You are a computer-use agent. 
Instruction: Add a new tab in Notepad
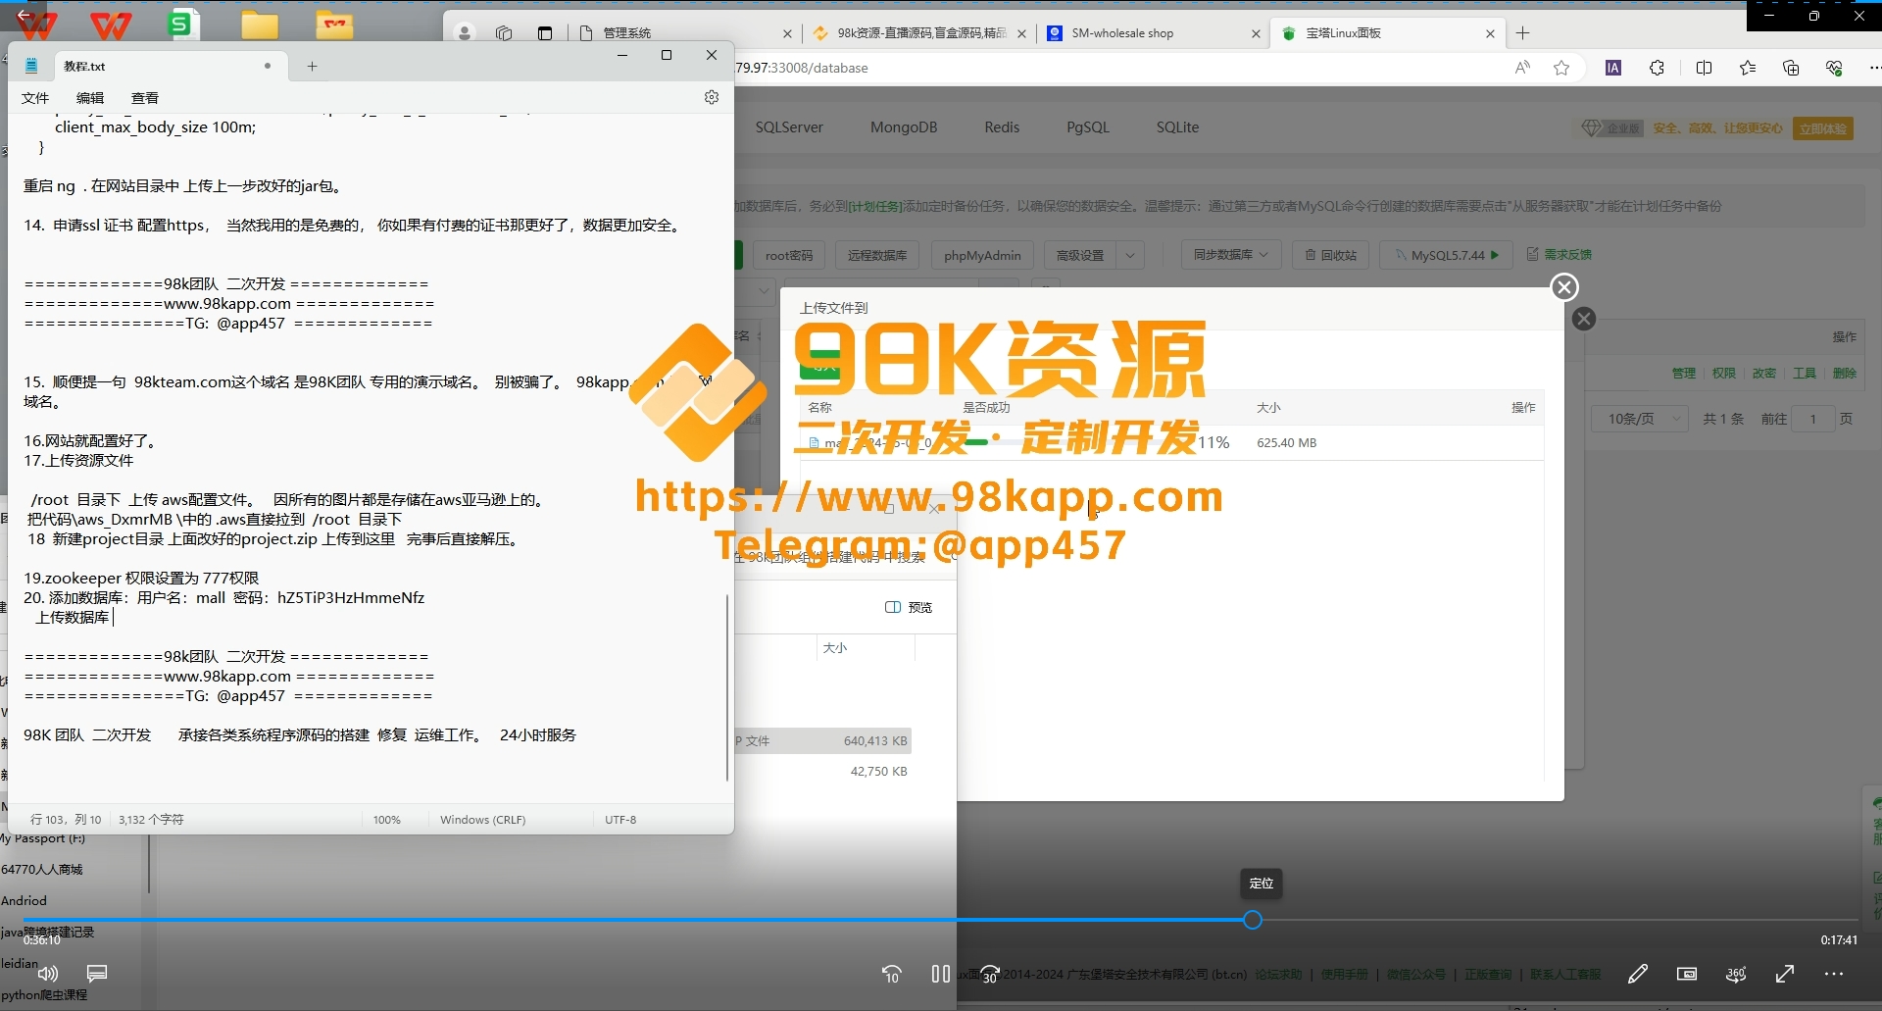click(312, 66)
